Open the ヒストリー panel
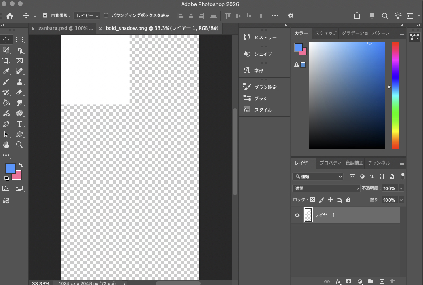 (265, 38)
